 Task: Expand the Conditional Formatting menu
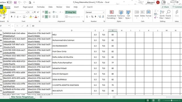pos(111,15)
